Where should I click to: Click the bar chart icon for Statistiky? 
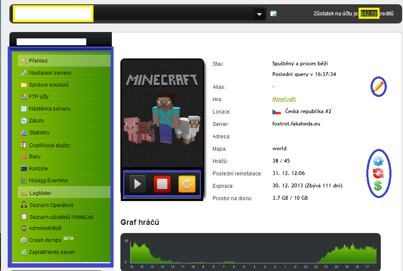(x=23, y=133)
